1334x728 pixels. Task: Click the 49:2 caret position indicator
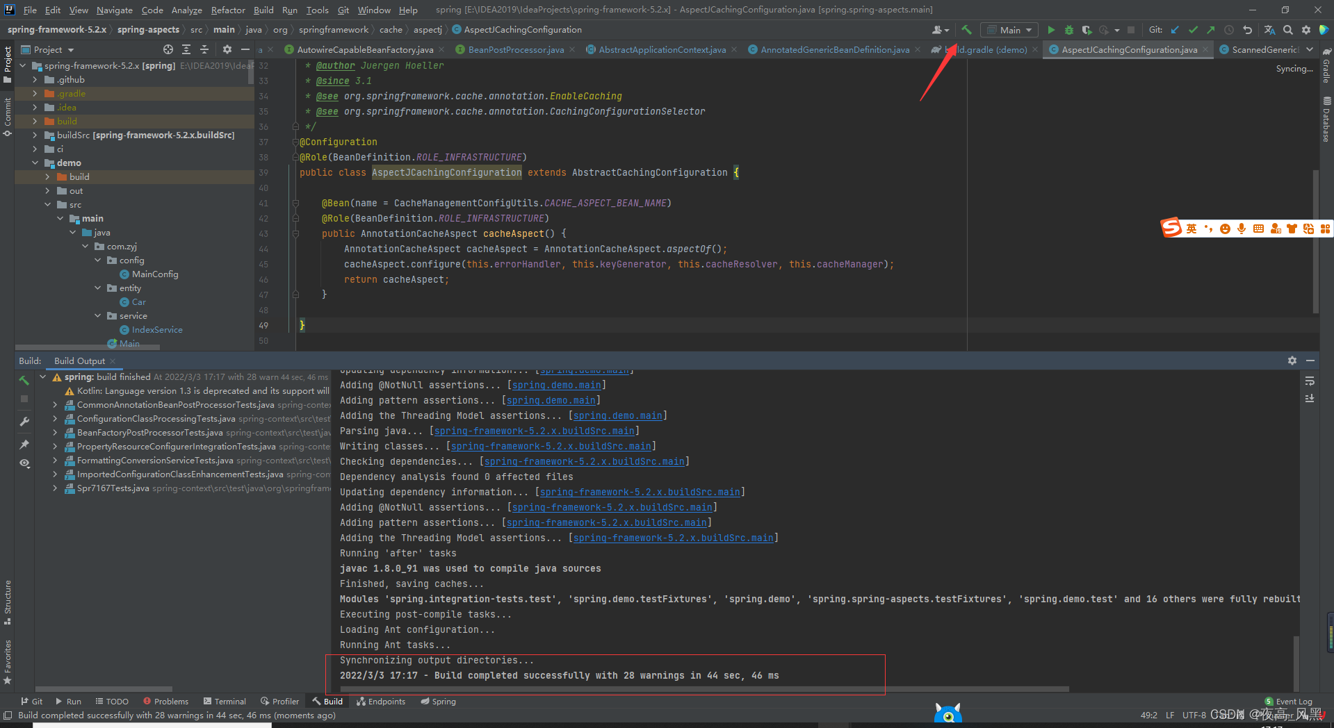coord(1148,715)
